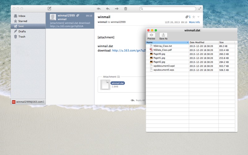Image resolution: width=248 pixels, height=155 pixels.
Task: Star the winmail message
Action: [194, 17]
